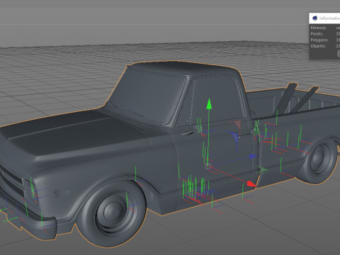Grab the green Y-axis arrow of the gizmo
The image size is (340, 255).
[209, 104]
